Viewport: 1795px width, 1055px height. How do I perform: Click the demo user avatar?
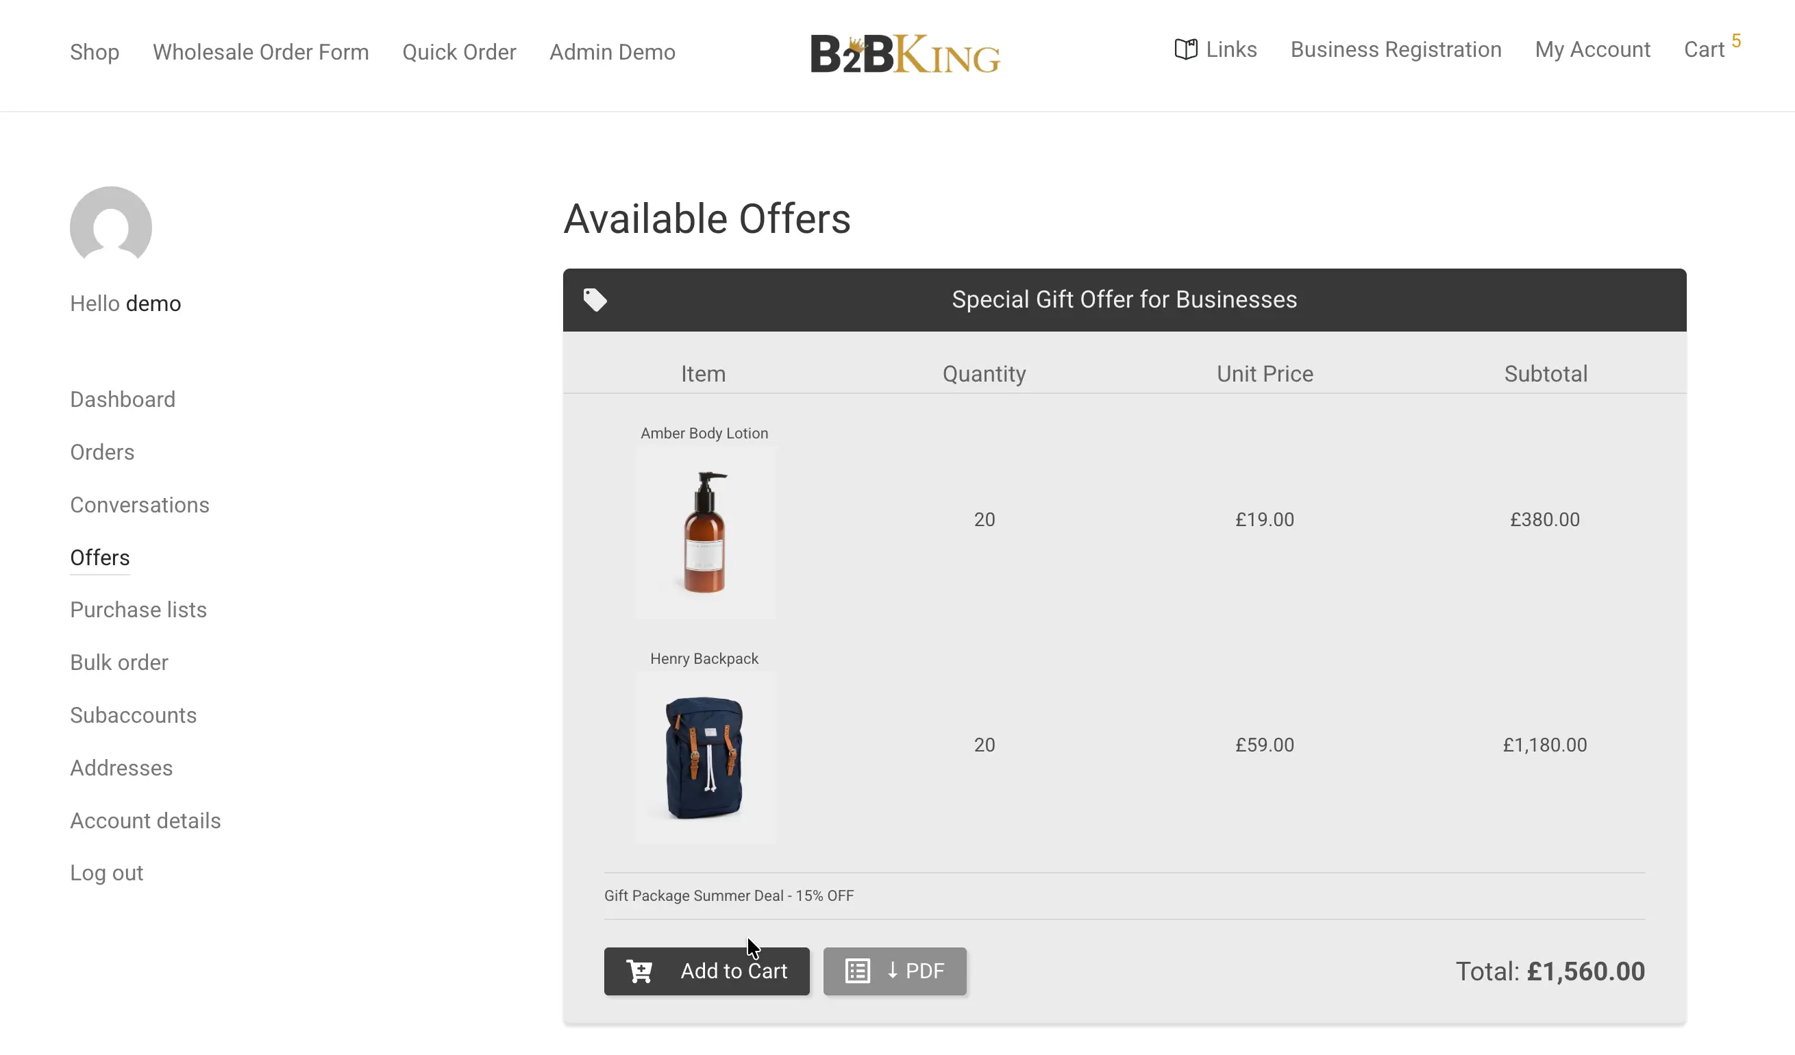pyautogui.click(x=110, y=227)
